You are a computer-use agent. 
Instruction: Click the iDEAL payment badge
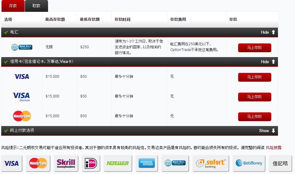pos(91,163)
